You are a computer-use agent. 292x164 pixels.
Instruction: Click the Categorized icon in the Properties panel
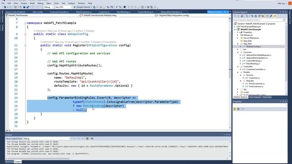point(235,109)
